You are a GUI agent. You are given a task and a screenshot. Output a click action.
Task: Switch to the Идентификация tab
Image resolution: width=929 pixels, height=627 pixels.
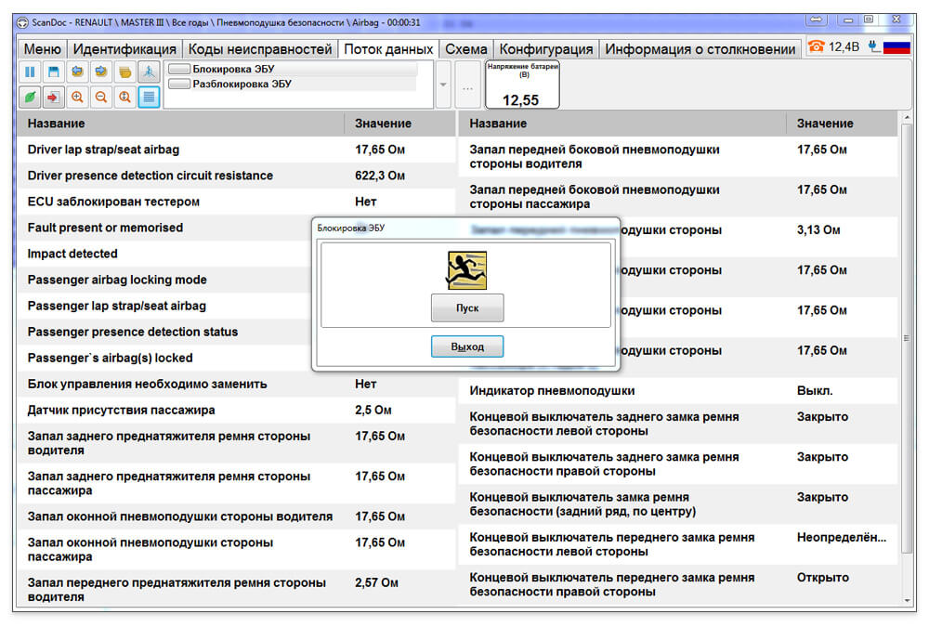click(124, 49)
